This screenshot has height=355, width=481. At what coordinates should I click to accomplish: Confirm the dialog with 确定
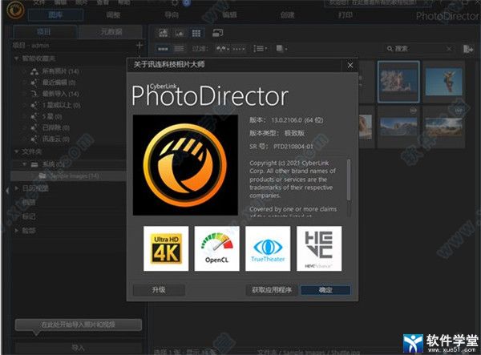click(325, 290)
